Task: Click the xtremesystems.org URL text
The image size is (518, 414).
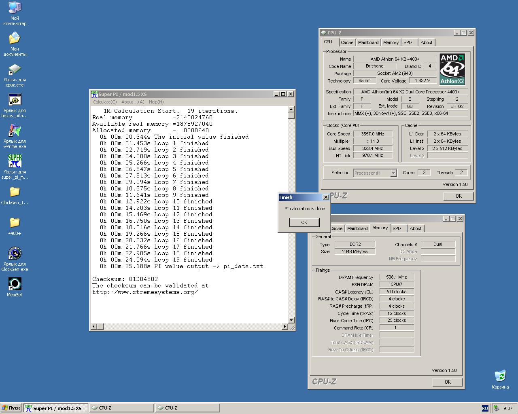Action: (x=145, y=292)
